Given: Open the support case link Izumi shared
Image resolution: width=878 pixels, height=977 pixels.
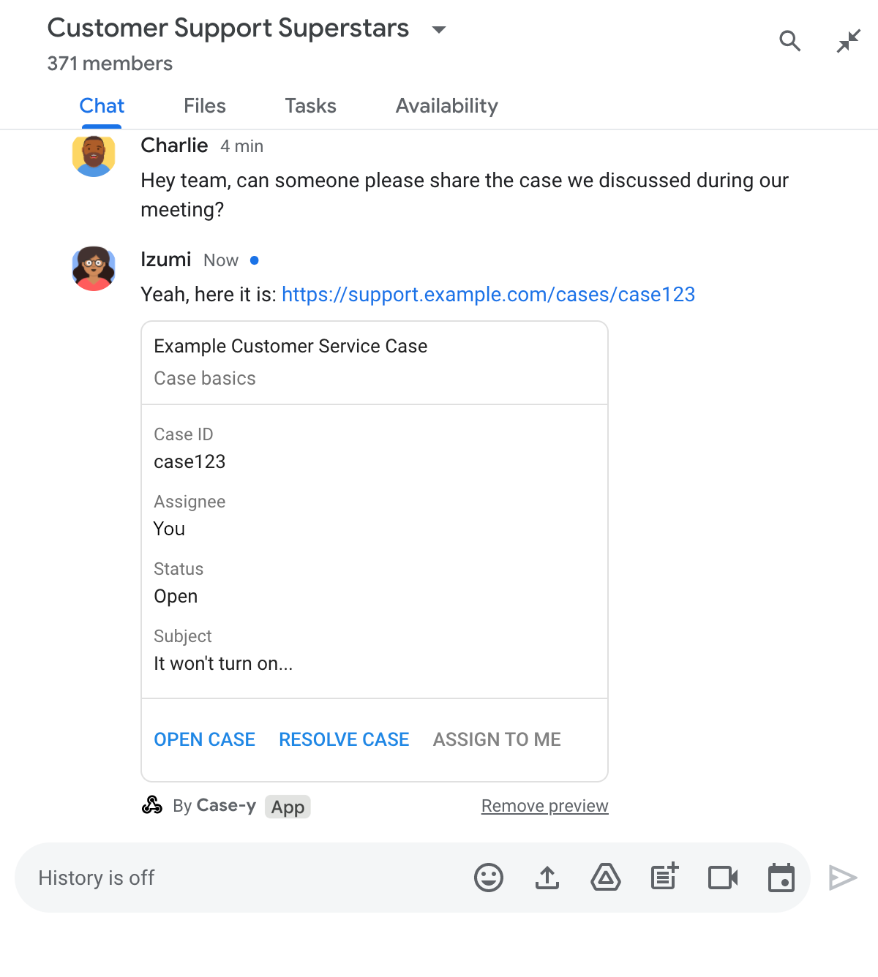Looking at the screenshot, I should (489, 295).
